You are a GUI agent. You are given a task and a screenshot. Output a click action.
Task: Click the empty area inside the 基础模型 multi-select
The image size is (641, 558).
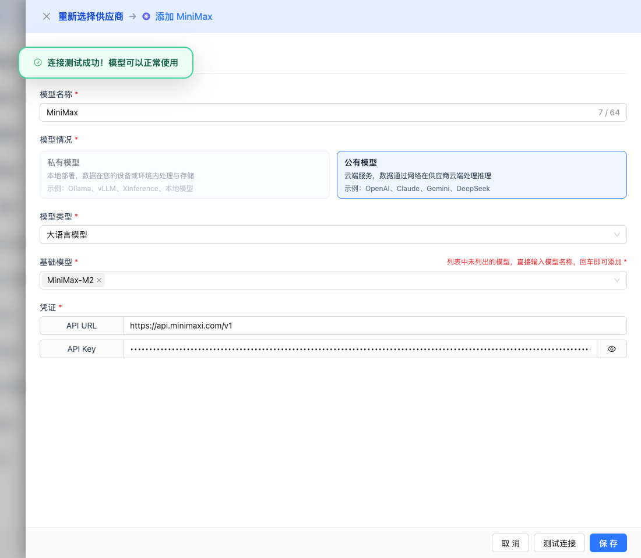350,280
